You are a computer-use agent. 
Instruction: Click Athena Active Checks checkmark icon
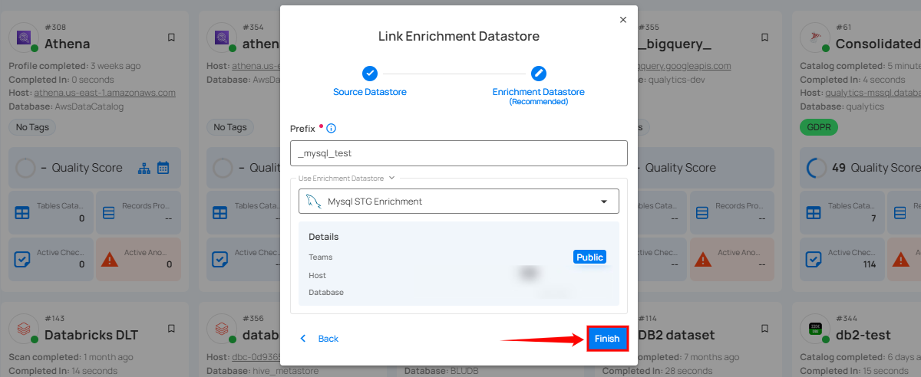pyautogui.click(x=22, y=259)
